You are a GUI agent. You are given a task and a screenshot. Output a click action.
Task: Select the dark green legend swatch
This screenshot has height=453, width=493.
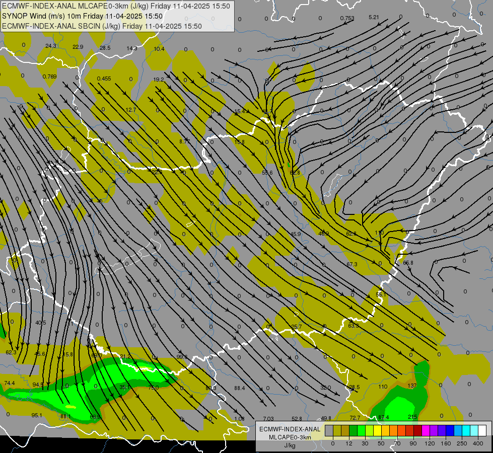pyautogui.click(x=354, y=430)
